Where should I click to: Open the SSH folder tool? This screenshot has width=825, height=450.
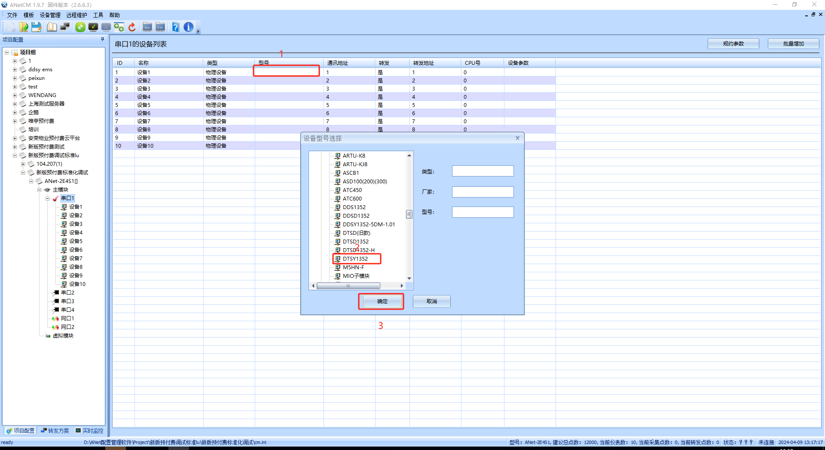click(147, 27)
